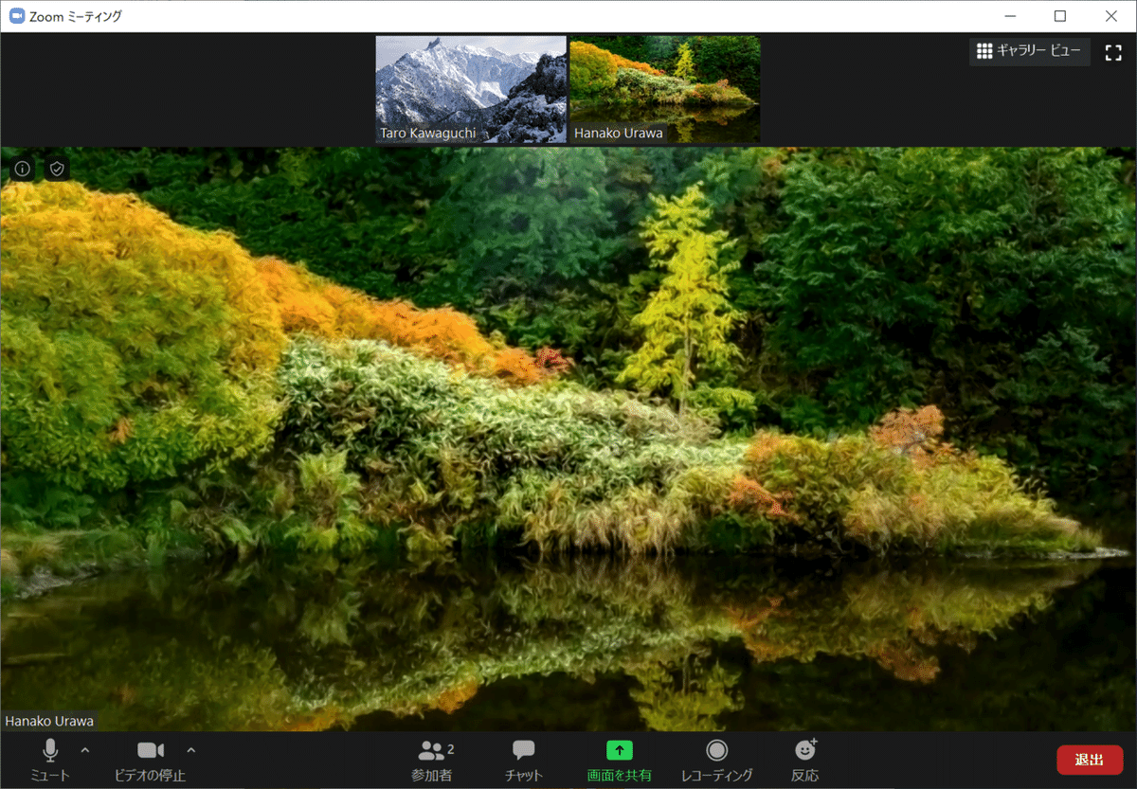Show meeting information icon
This screenshot has height=789, width=1137.
pyautogui.click(x=23, y=169)
